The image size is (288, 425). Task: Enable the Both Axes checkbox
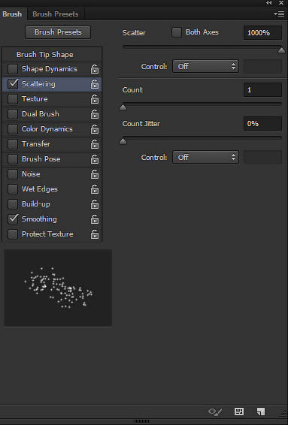coord(177,32)
